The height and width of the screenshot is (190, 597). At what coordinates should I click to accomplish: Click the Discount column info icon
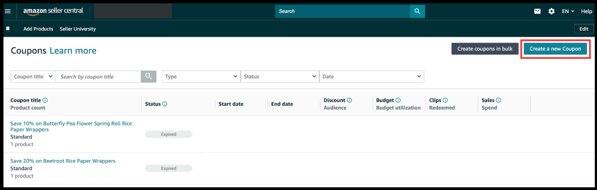349,100
